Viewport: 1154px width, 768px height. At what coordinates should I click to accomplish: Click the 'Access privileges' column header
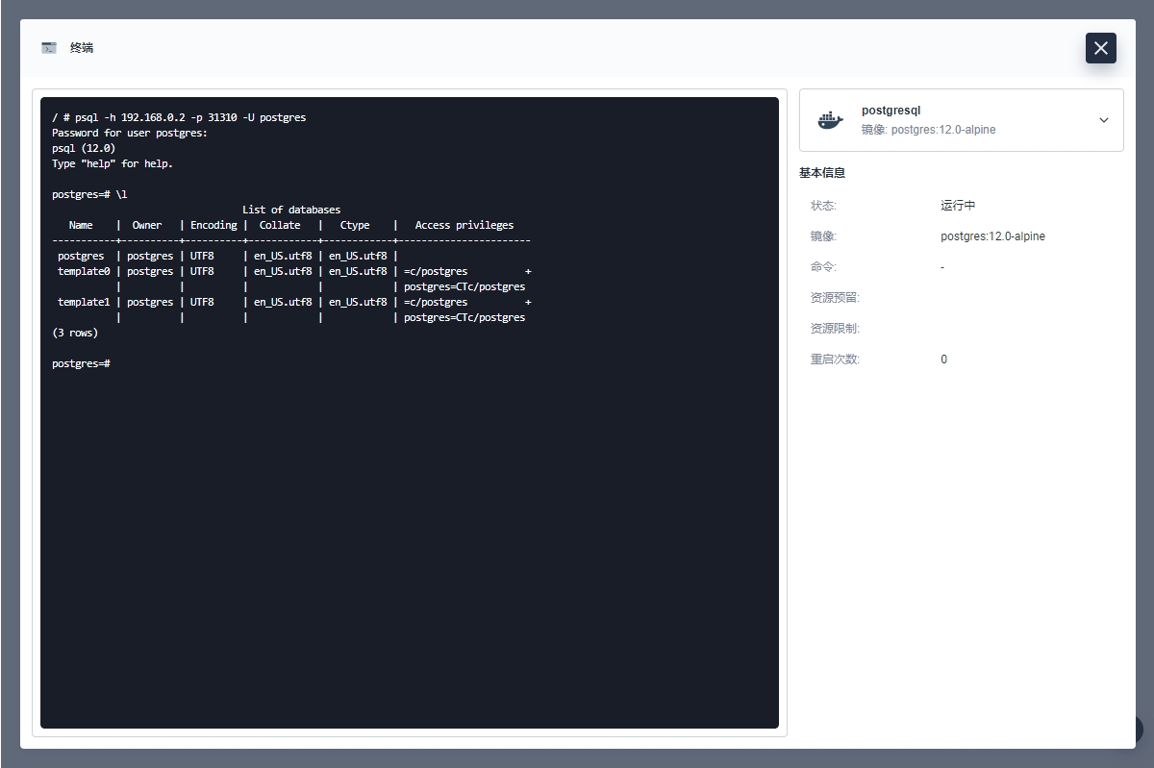464,225
